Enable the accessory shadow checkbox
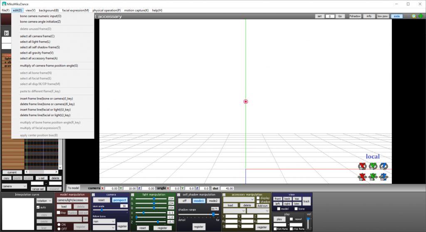The height and width of the screenshot is (232, 426). pos(258,202)
